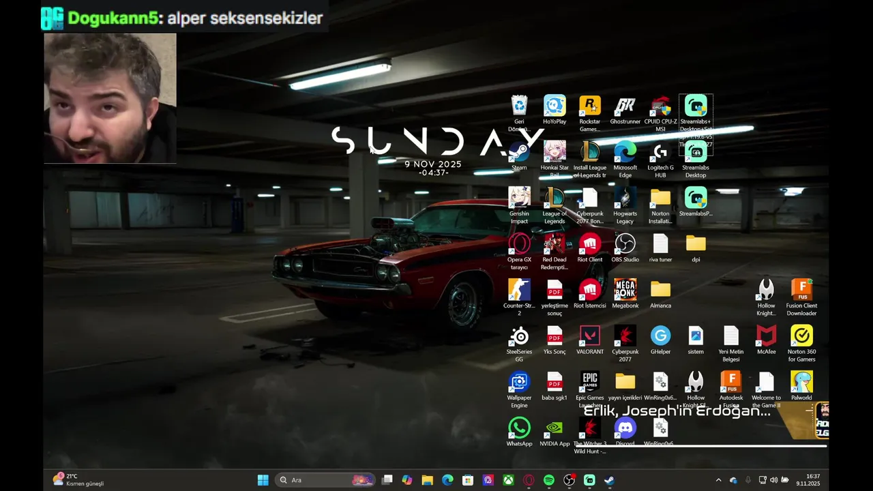The width and height of the screenshot is (873, 491).
Task: Switch to Spotify in the taskbar
Action: coord(549,480)
